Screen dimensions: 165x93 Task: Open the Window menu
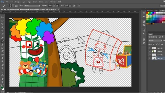(x=53, y=2)
